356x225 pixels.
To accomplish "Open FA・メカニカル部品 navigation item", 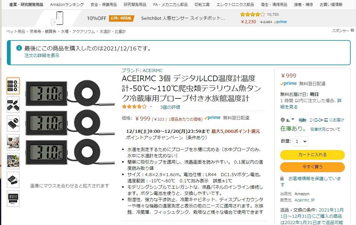I will [170, 5].
